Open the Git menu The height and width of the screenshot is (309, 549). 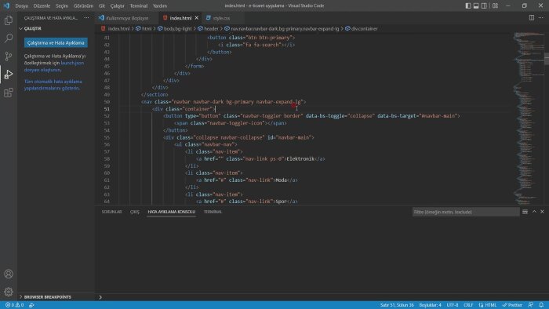coord(102,5)
